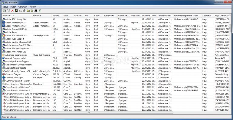Click the binoculars find icon

[x=36, y=11]
